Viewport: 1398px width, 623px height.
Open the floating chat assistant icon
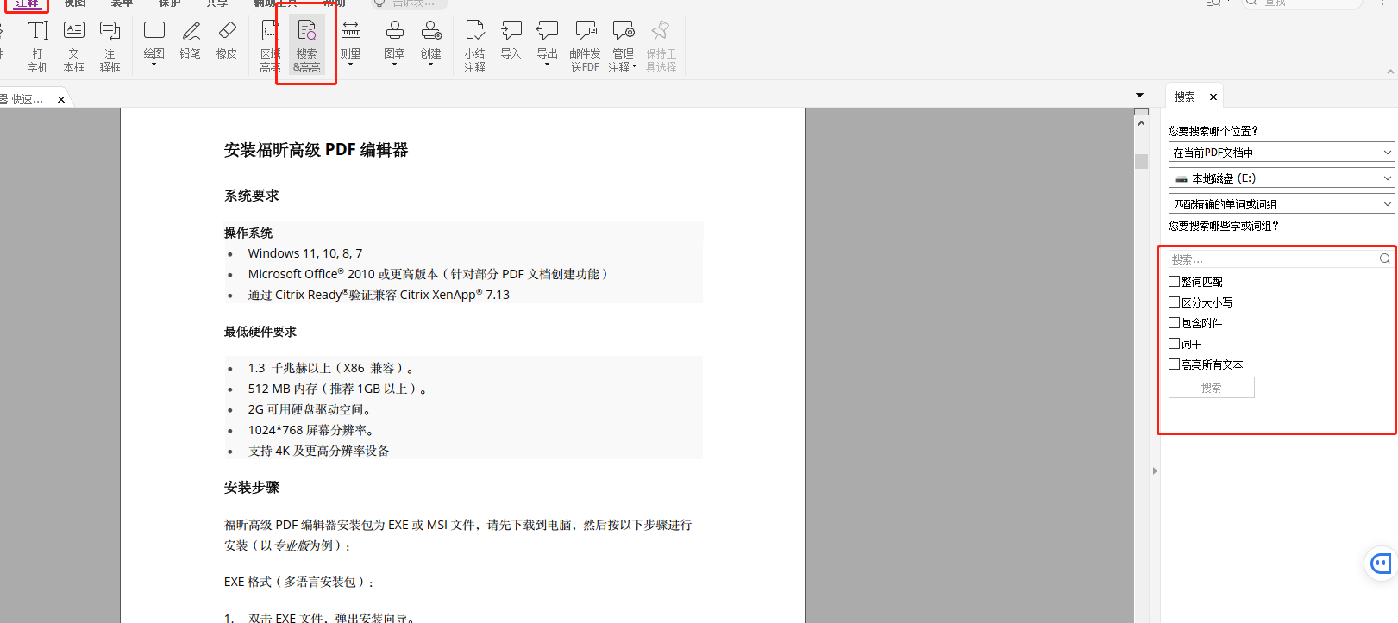(1382, 564)
